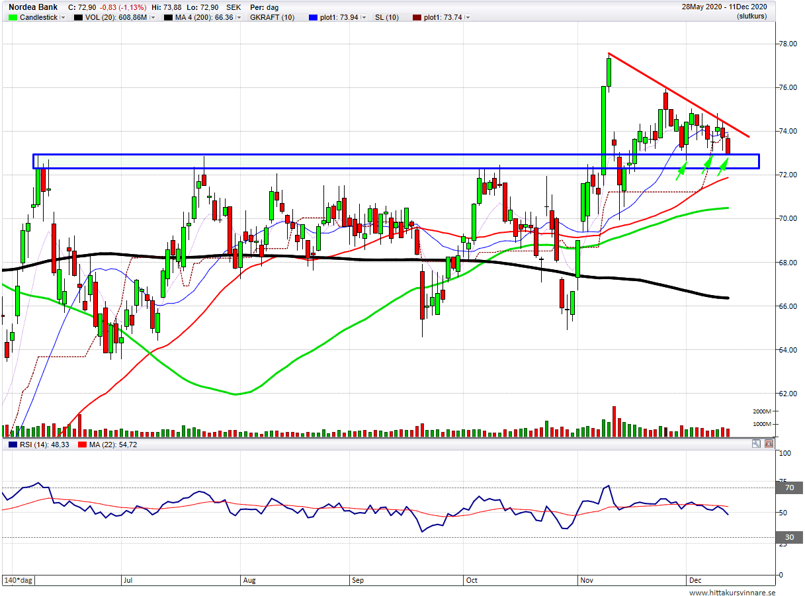Image resolution: width=805 pixels, height=596 pixels.
Task: Select the Candlestick label
Action: click(x=39, y=17)
